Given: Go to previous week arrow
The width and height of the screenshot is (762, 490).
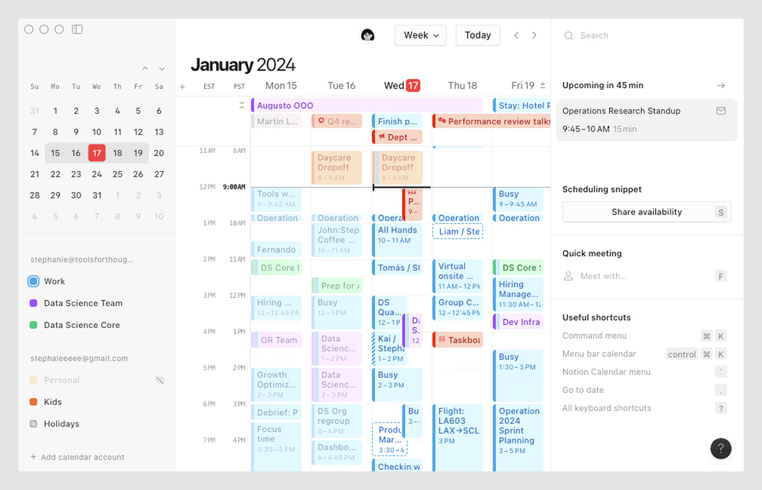Looking at the screenshot, I should coord(517,35).
